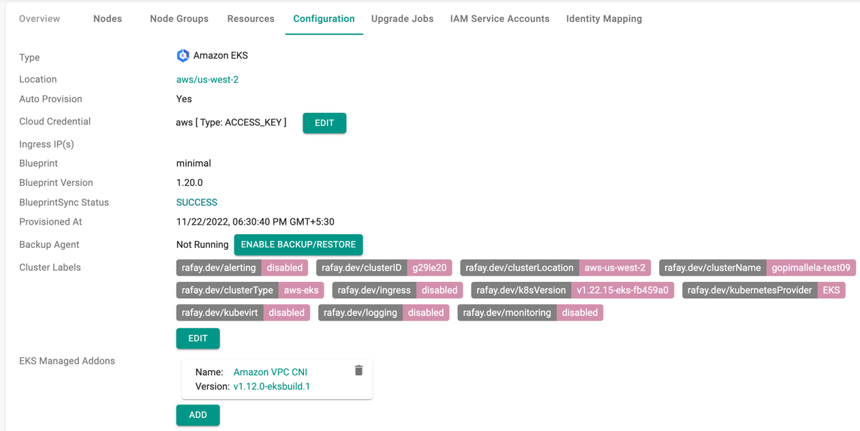Click the BlueprintSync Status field name
Viewport: 860px width, 431px height.
(64, 202)
